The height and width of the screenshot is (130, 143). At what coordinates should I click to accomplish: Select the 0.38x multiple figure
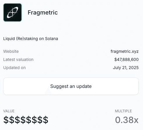pos(127,120)
